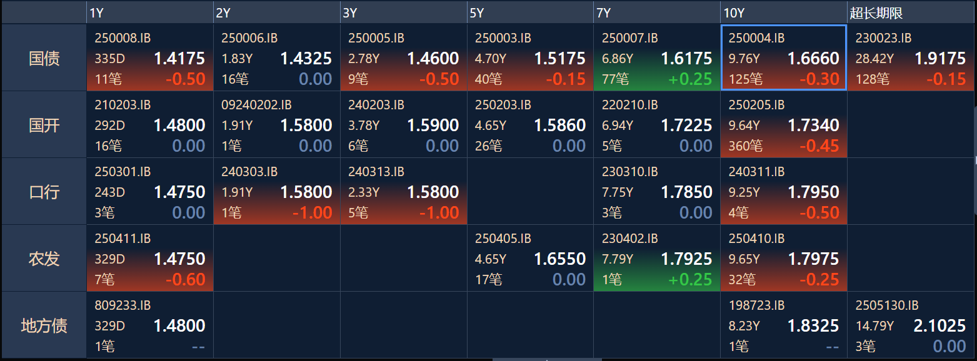Click bond code 250007.IB
This screenshot has height=361, width=977.
(629, 38)
